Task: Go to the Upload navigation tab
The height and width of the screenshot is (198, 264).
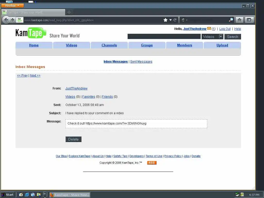Action: [222, 45]
